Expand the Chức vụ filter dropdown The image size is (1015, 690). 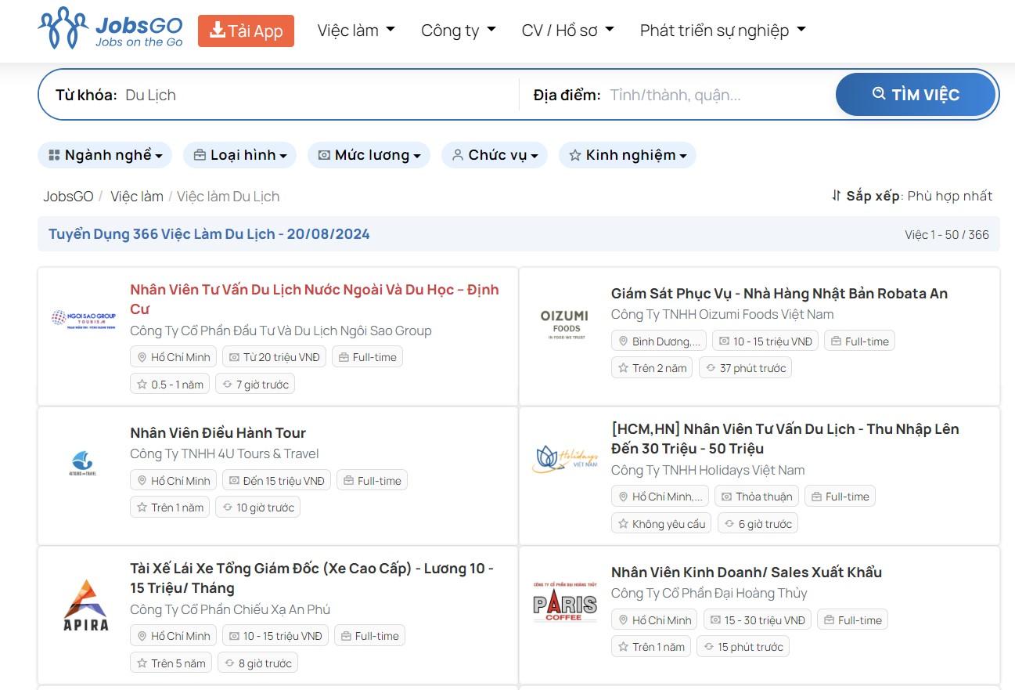pyautogui.click(x=495, y=155)
